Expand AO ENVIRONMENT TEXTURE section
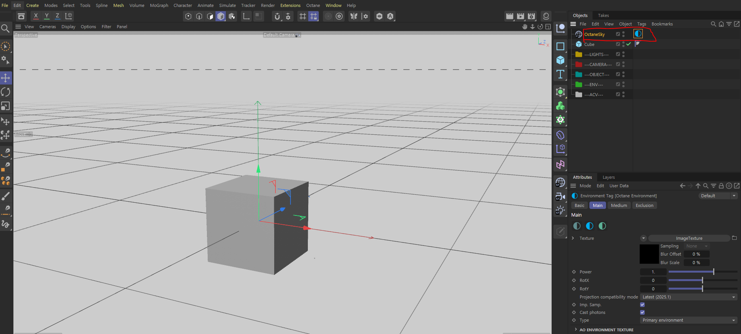The width and height of the screenshot is (741, 334). [576, 329]
